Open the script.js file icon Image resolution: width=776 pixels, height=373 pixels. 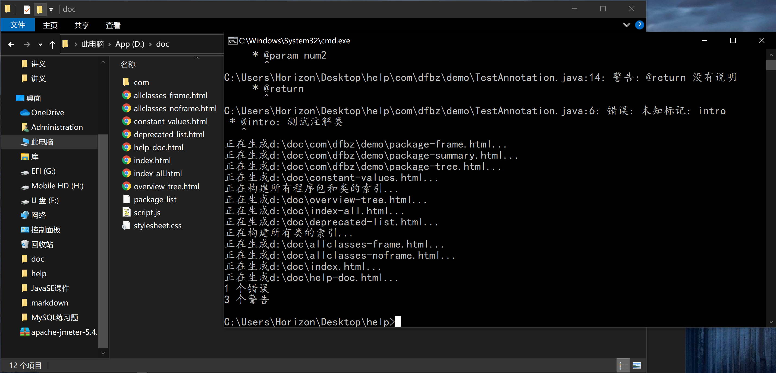pos(126,212)
